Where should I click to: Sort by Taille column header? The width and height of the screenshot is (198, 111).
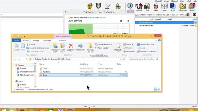119,64
